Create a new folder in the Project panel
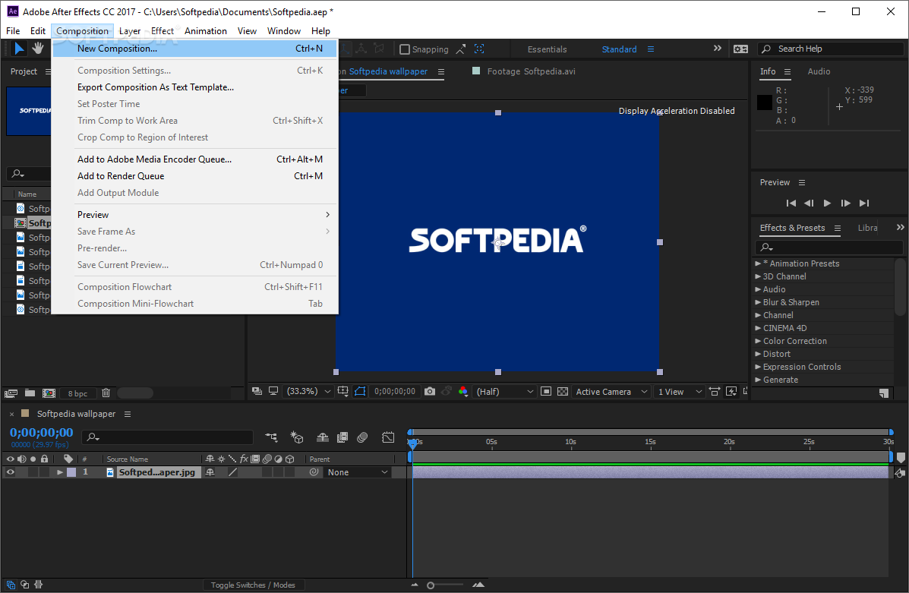Screen dimensions: 909x593 pos(30,393)
